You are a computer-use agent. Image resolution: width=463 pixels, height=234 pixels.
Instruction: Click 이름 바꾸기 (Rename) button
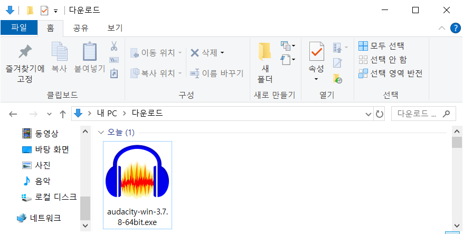(217, 73)
